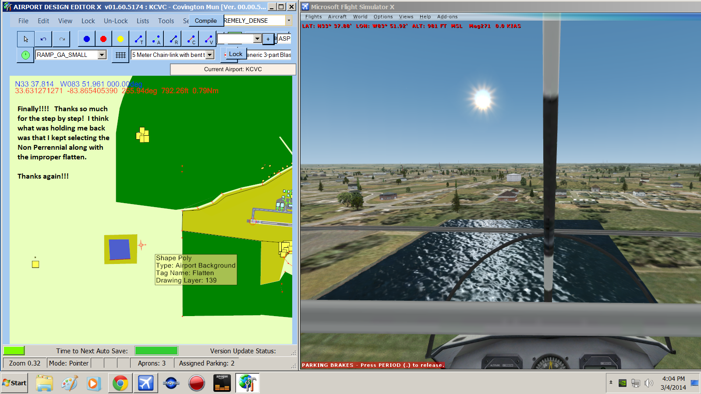Open the Tools menu in Airport Design Editor
Viewport: 701px width, 394px height.
point(166,21)
